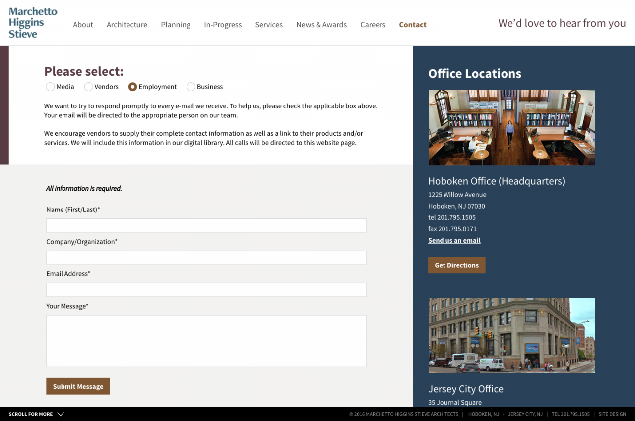Screen dimensions: 635x421
Task: Click the 35 Journal Square address
Action: (x=455, y=402)
